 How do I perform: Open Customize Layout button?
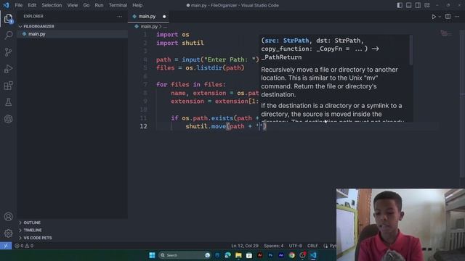[427, 5]
